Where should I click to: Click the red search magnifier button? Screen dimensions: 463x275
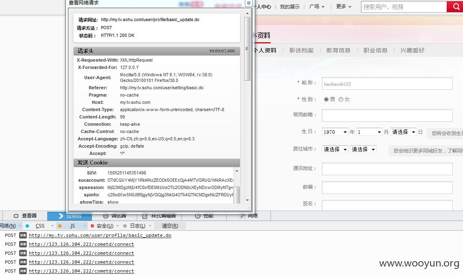(x=455, y=7)
